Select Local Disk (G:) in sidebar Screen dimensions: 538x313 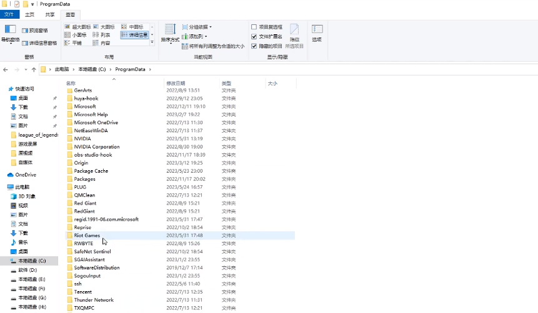[29, 297]
